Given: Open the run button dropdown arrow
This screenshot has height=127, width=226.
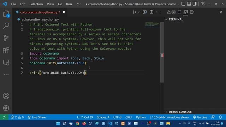Looking at the screenshot, I should (139, 12).
